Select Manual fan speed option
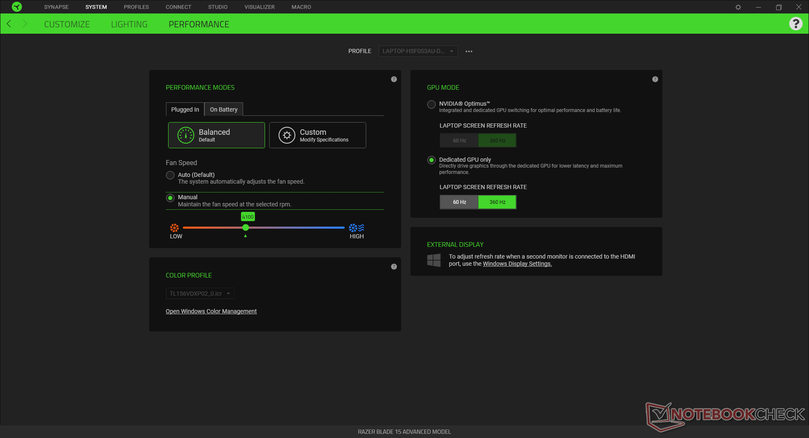This screenshot has width=809, height=438. (170, 198)
